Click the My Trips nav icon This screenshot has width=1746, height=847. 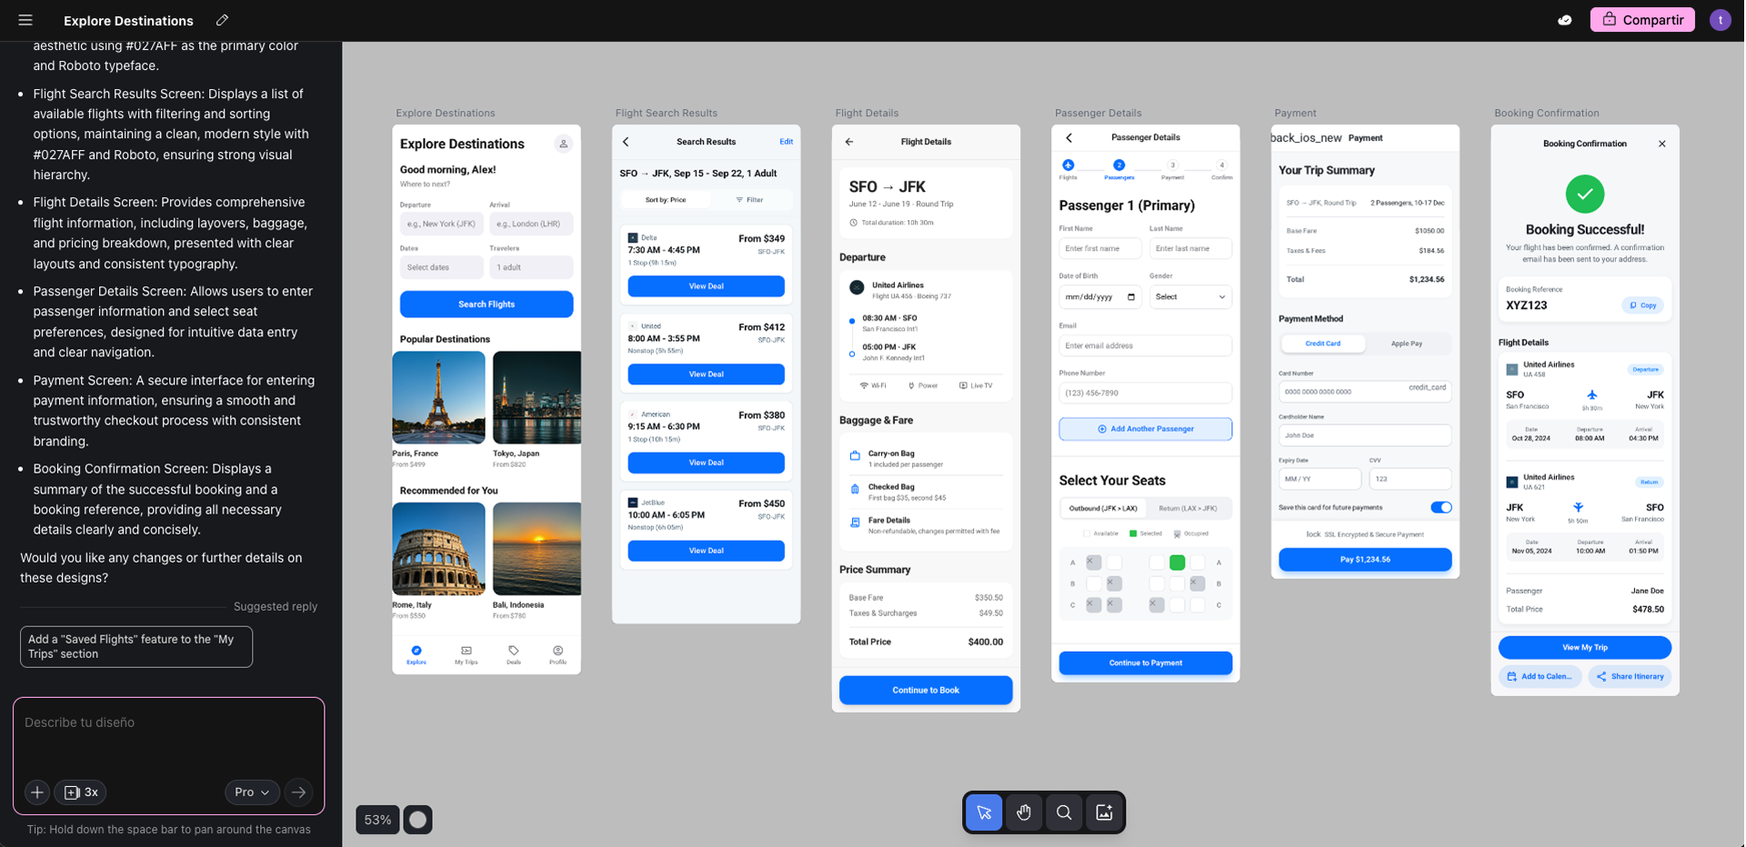(467, 651)
